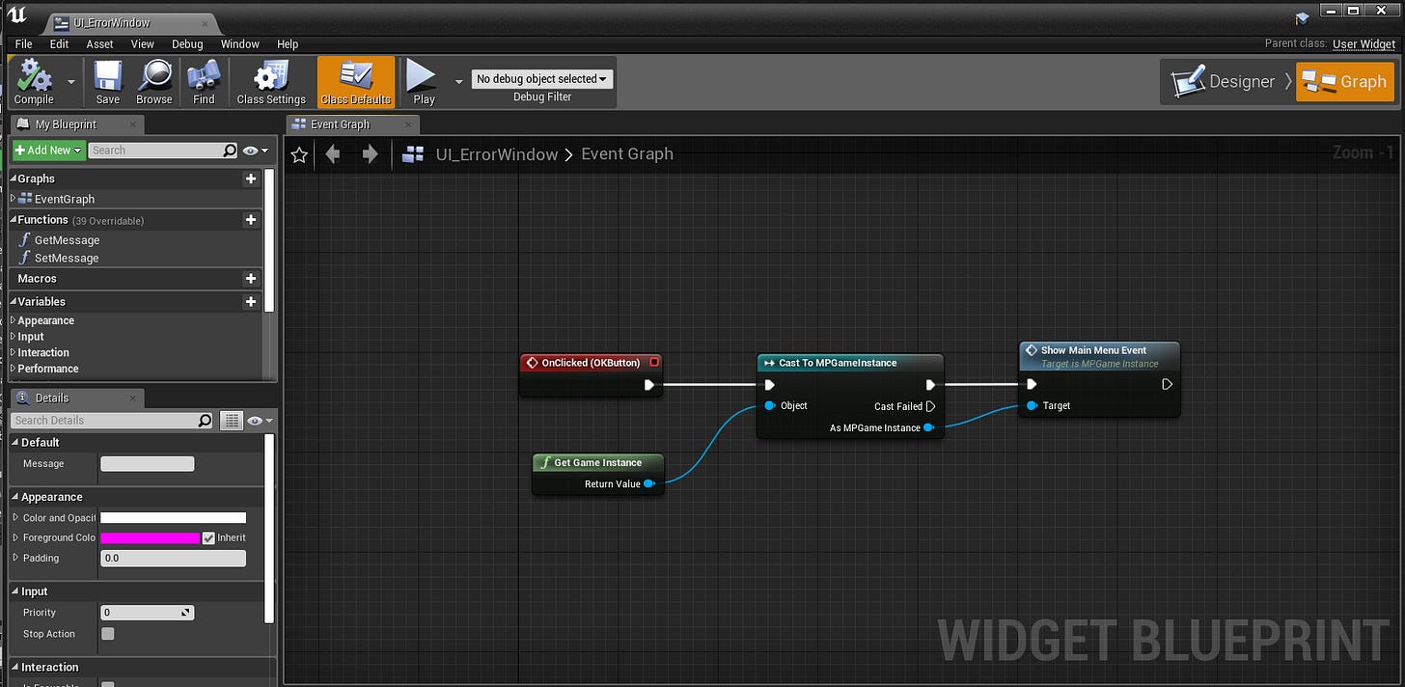Select the GetMessage function
Image resolution: width=1405 pixels, height=687 pixels.
pos(67,240)
